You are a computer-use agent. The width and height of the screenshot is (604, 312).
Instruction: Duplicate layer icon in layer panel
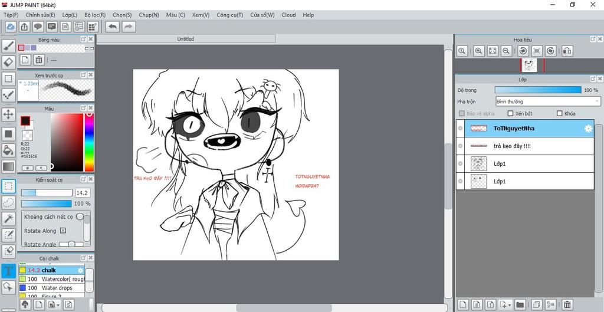537,304
